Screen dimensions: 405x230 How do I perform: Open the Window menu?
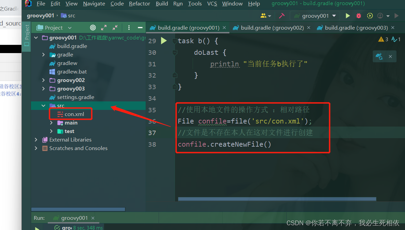(232, 4)
